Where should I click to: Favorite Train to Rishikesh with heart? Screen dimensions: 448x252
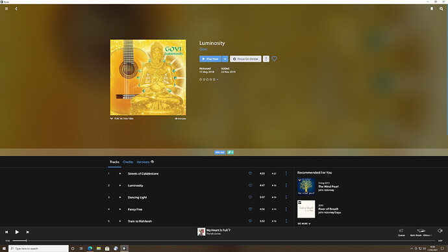(250, 221)
